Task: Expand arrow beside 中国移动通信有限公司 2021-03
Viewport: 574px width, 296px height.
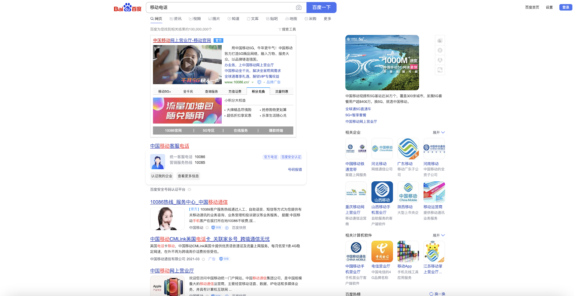Action: (203, 259)
